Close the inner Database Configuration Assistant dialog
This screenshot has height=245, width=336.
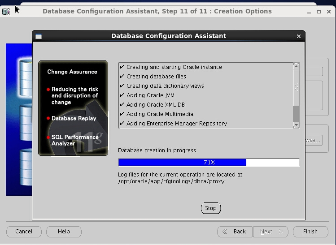pos(299,36)
